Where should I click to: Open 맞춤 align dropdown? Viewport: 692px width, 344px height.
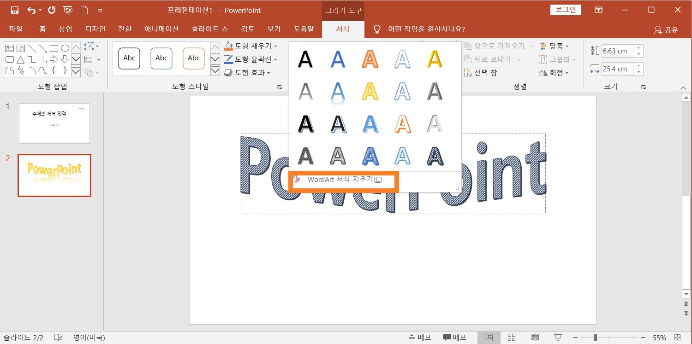tap(554, 46)
